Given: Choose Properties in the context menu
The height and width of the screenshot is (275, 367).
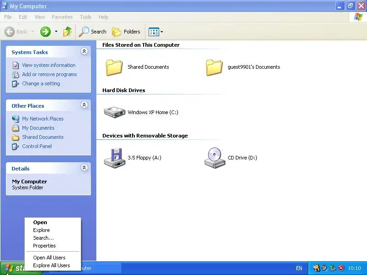Looking at the screenshot, I should 53,246.
